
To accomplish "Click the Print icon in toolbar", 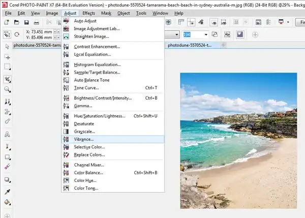I will click(x=37, y=22).
